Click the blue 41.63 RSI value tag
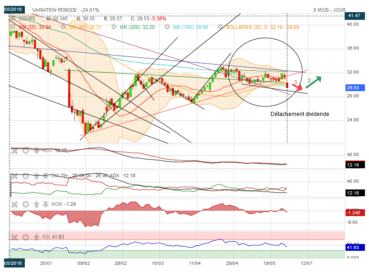Viewport: 369px width, 272px height. (355, 247)
